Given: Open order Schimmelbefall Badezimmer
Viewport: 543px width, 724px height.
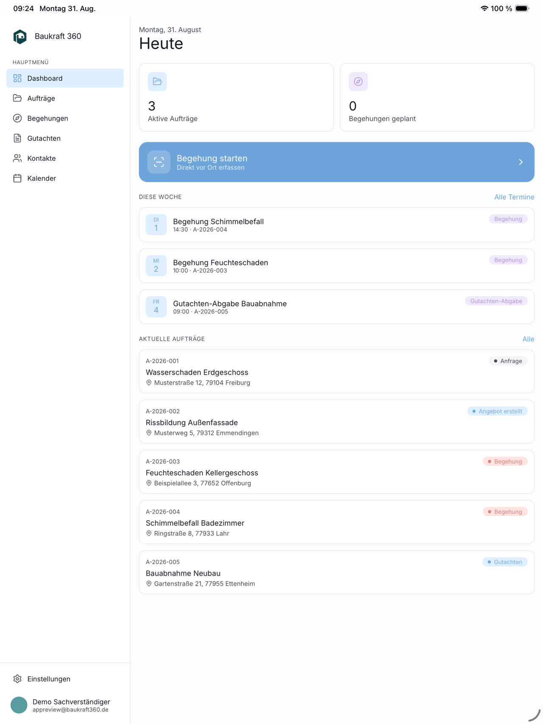Looking at the screenshot, I should point(336,522).
